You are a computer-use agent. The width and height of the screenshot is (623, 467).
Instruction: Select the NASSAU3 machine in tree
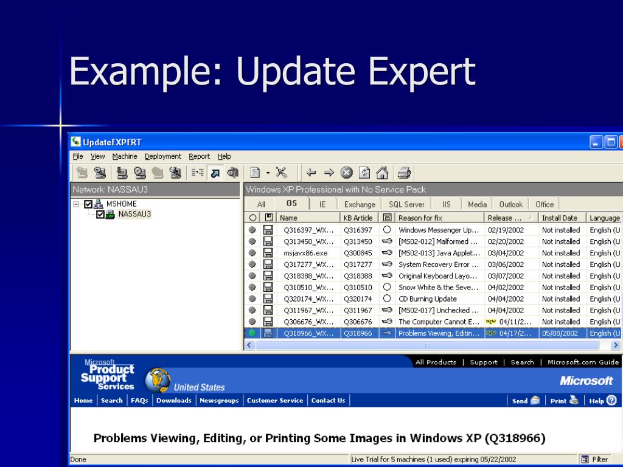(x=134, y=214)
